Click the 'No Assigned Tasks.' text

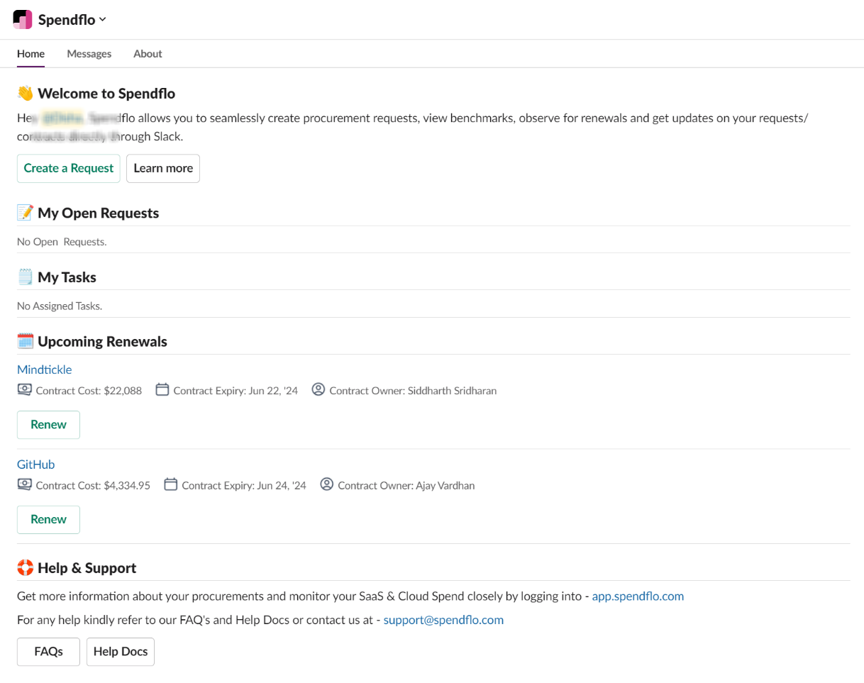[60, 306]
